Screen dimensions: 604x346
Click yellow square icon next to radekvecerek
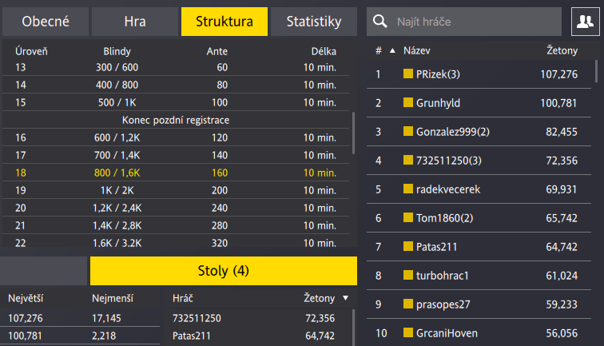coord(408,189)
